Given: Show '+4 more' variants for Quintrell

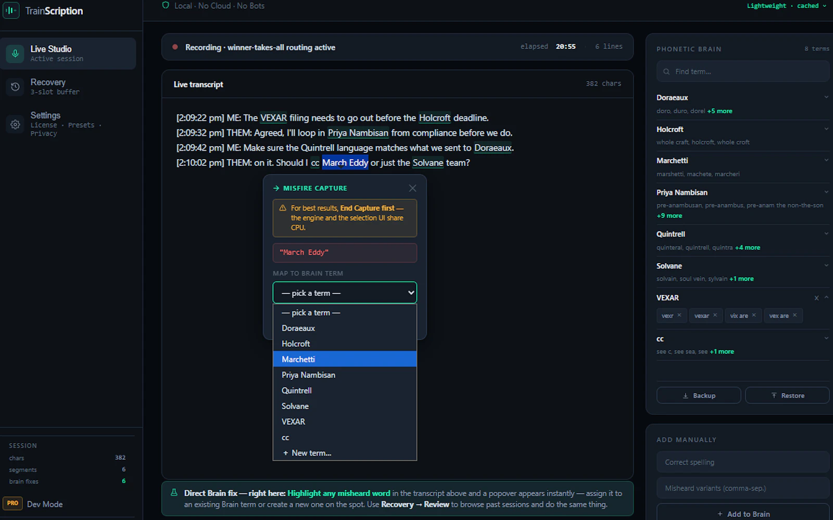Looking at the screenshot, I should [x=748, y=248].
